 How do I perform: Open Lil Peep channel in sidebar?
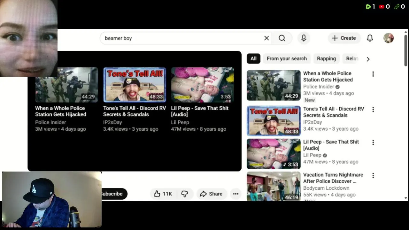coord(312,155)
